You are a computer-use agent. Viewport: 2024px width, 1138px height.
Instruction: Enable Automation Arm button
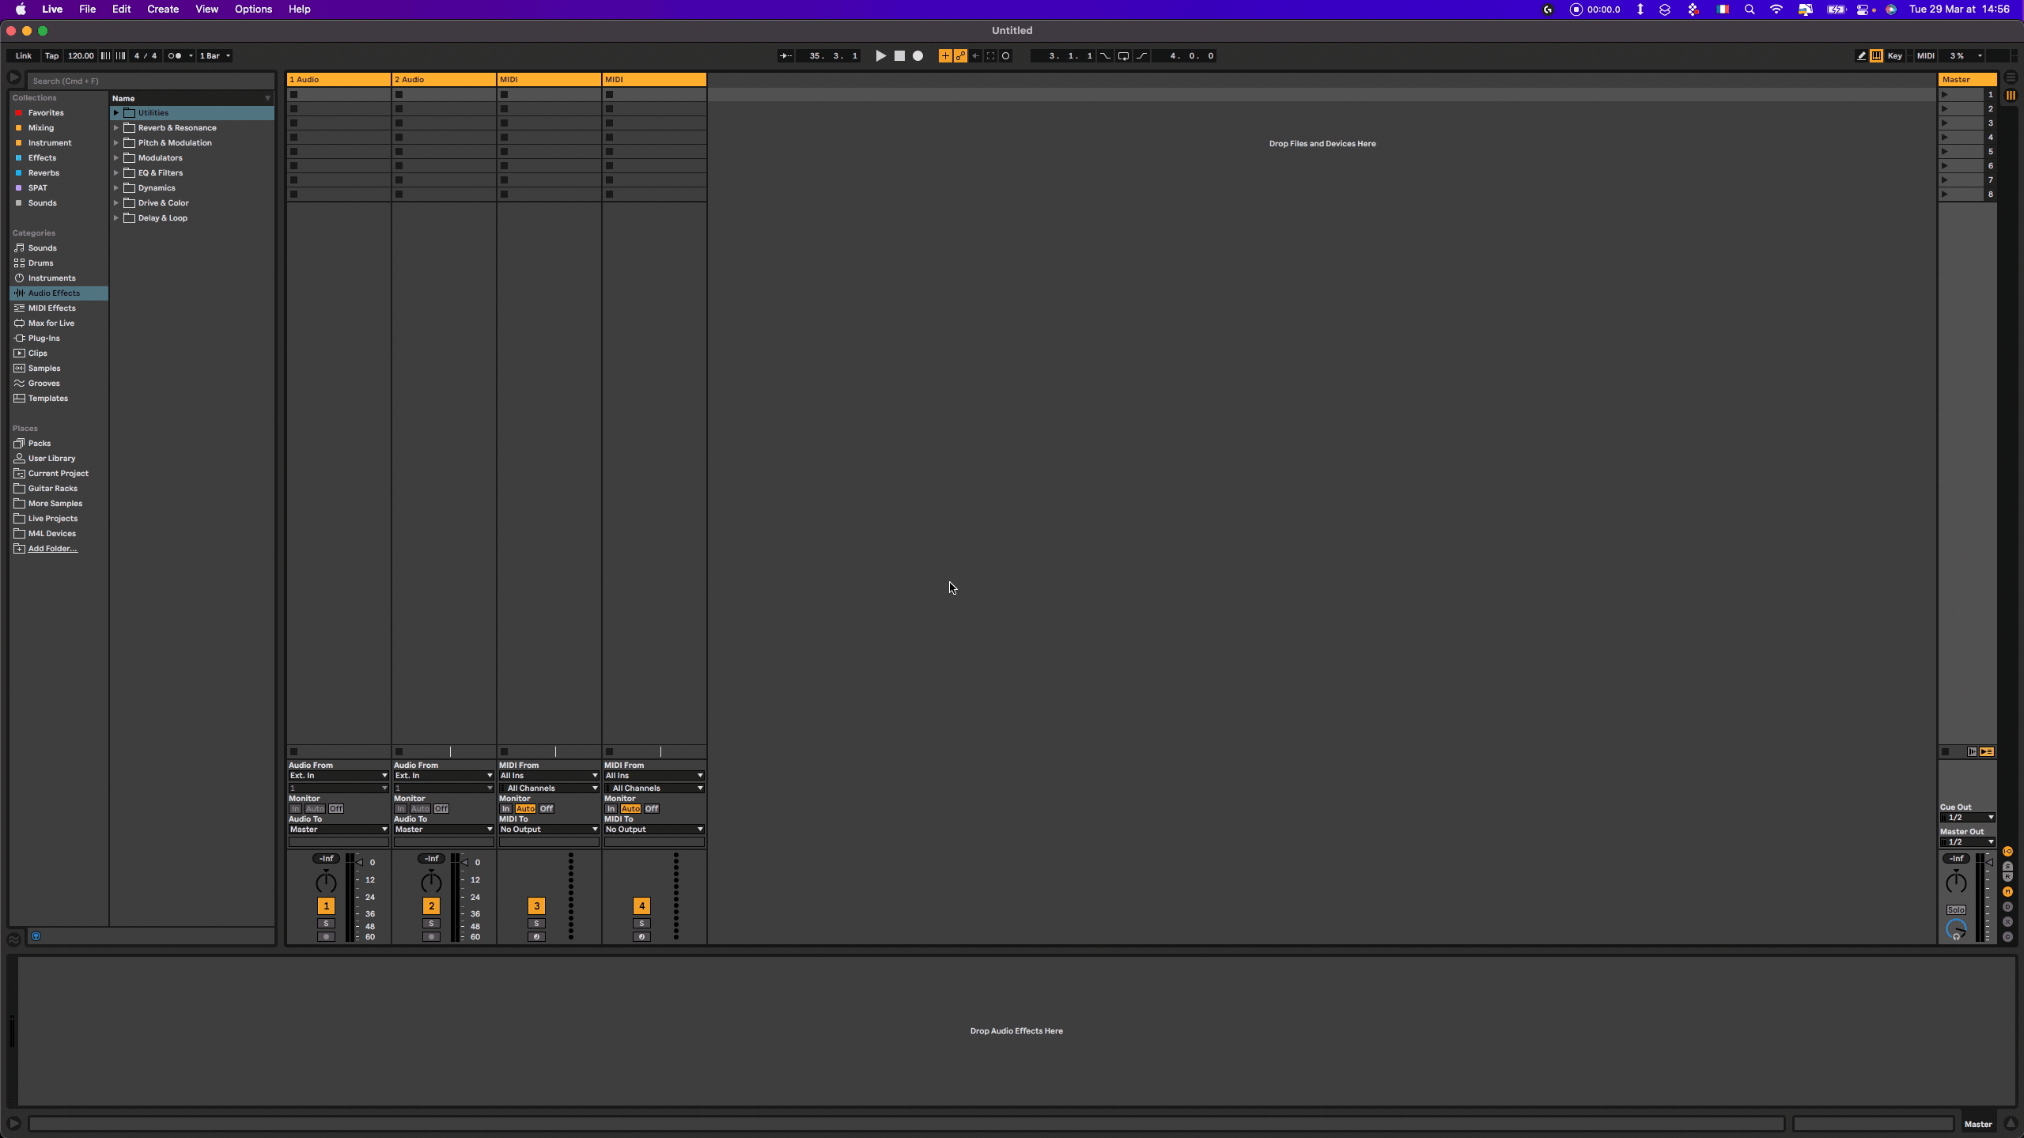(960, 56)
